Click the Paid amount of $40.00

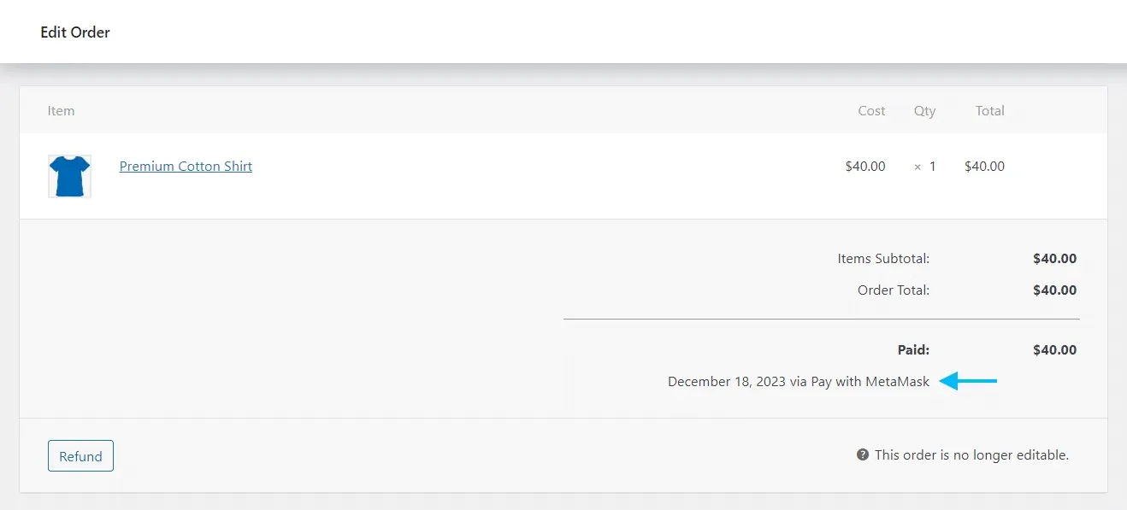click(1054, 349)
